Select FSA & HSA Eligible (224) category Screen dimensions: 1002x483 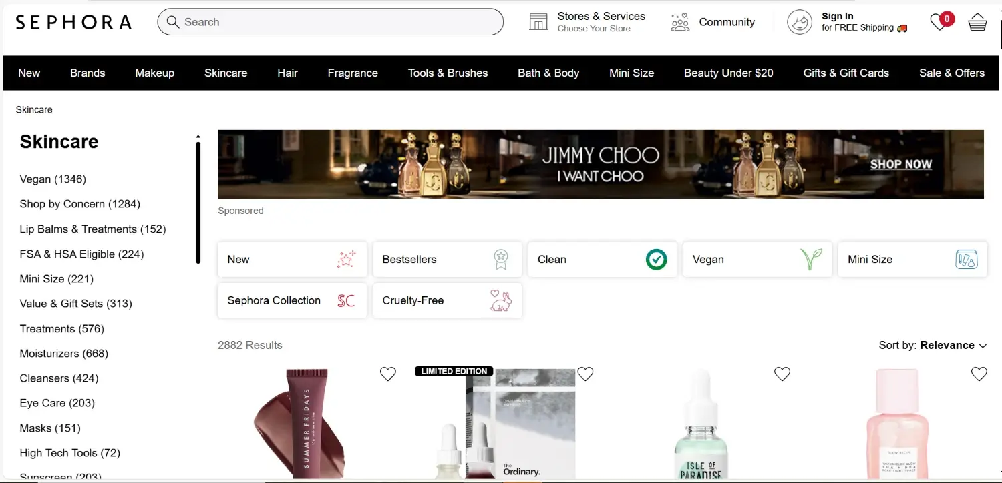tap(81, 254)
